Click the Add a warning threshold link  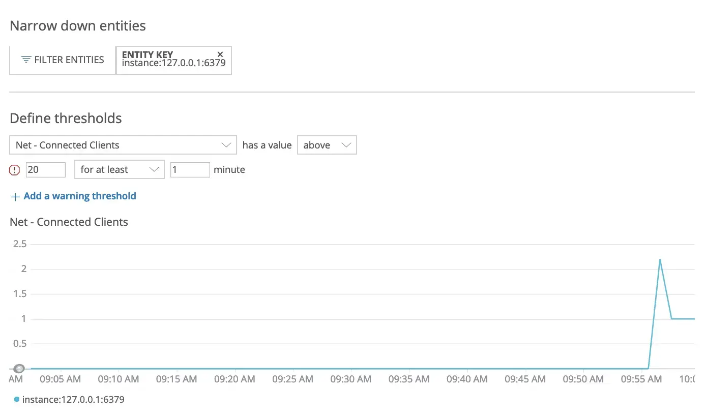[x=80, y=196]
